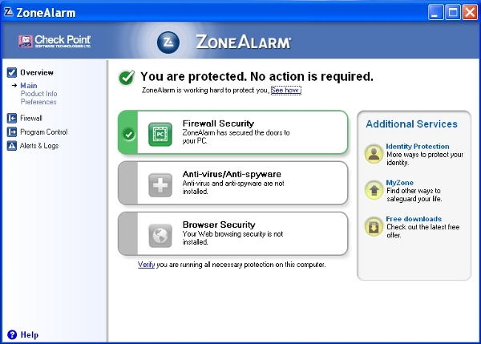The image size is (481, 344).
Task: Click the Program Control arrow icon
Action: coord(12,132)
